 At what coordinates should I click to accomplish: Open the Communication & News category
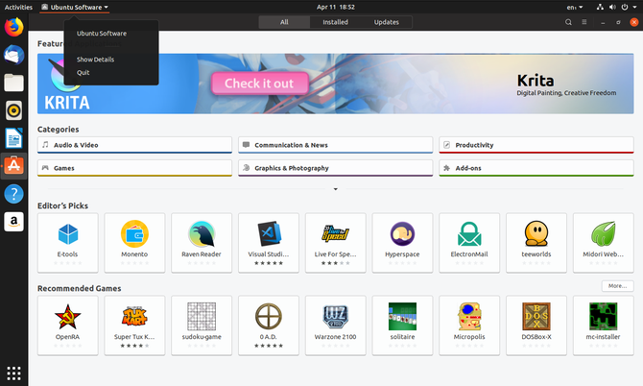[336, 145]
